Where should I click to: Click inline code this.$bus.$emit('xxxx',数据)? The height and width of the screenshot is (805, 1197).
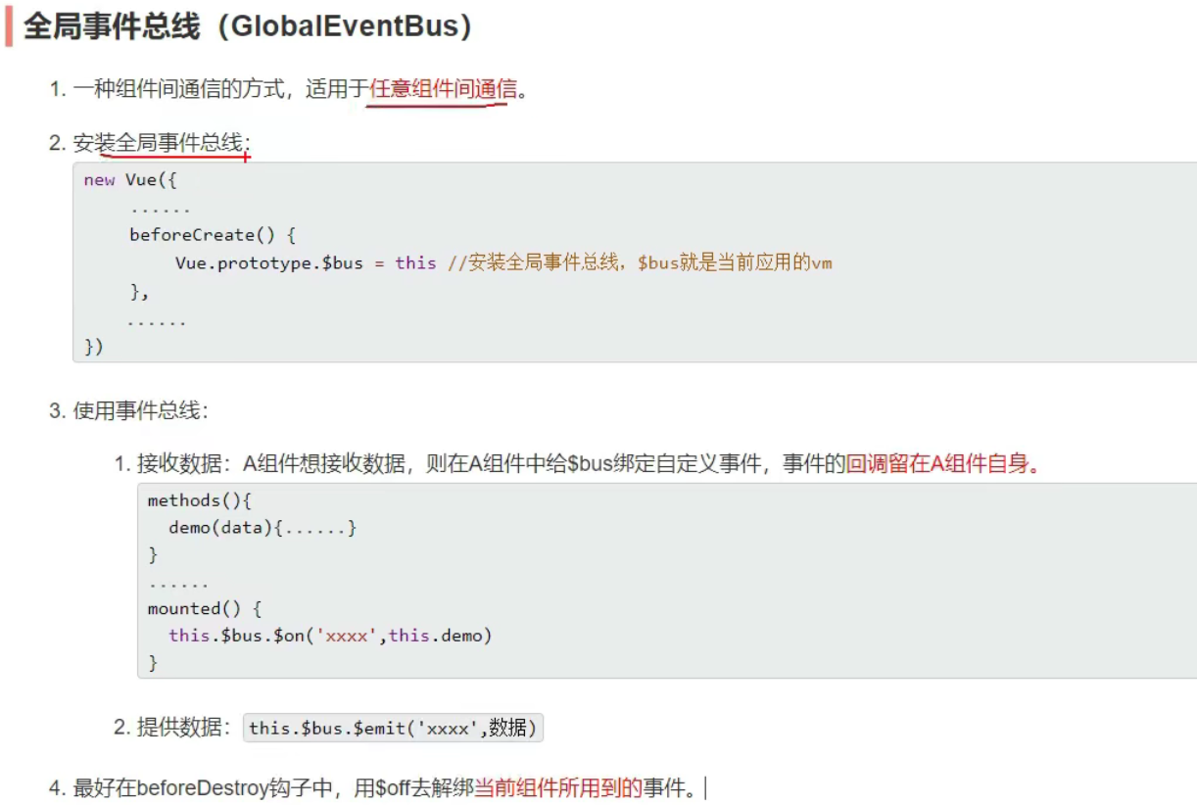(393, 728)
